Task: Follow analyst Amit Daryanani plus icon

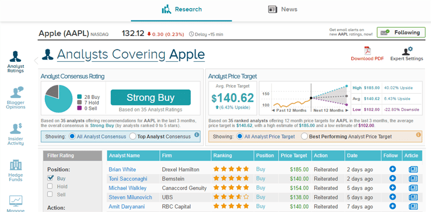Action: pyautogui.click(x=393, y=206)
